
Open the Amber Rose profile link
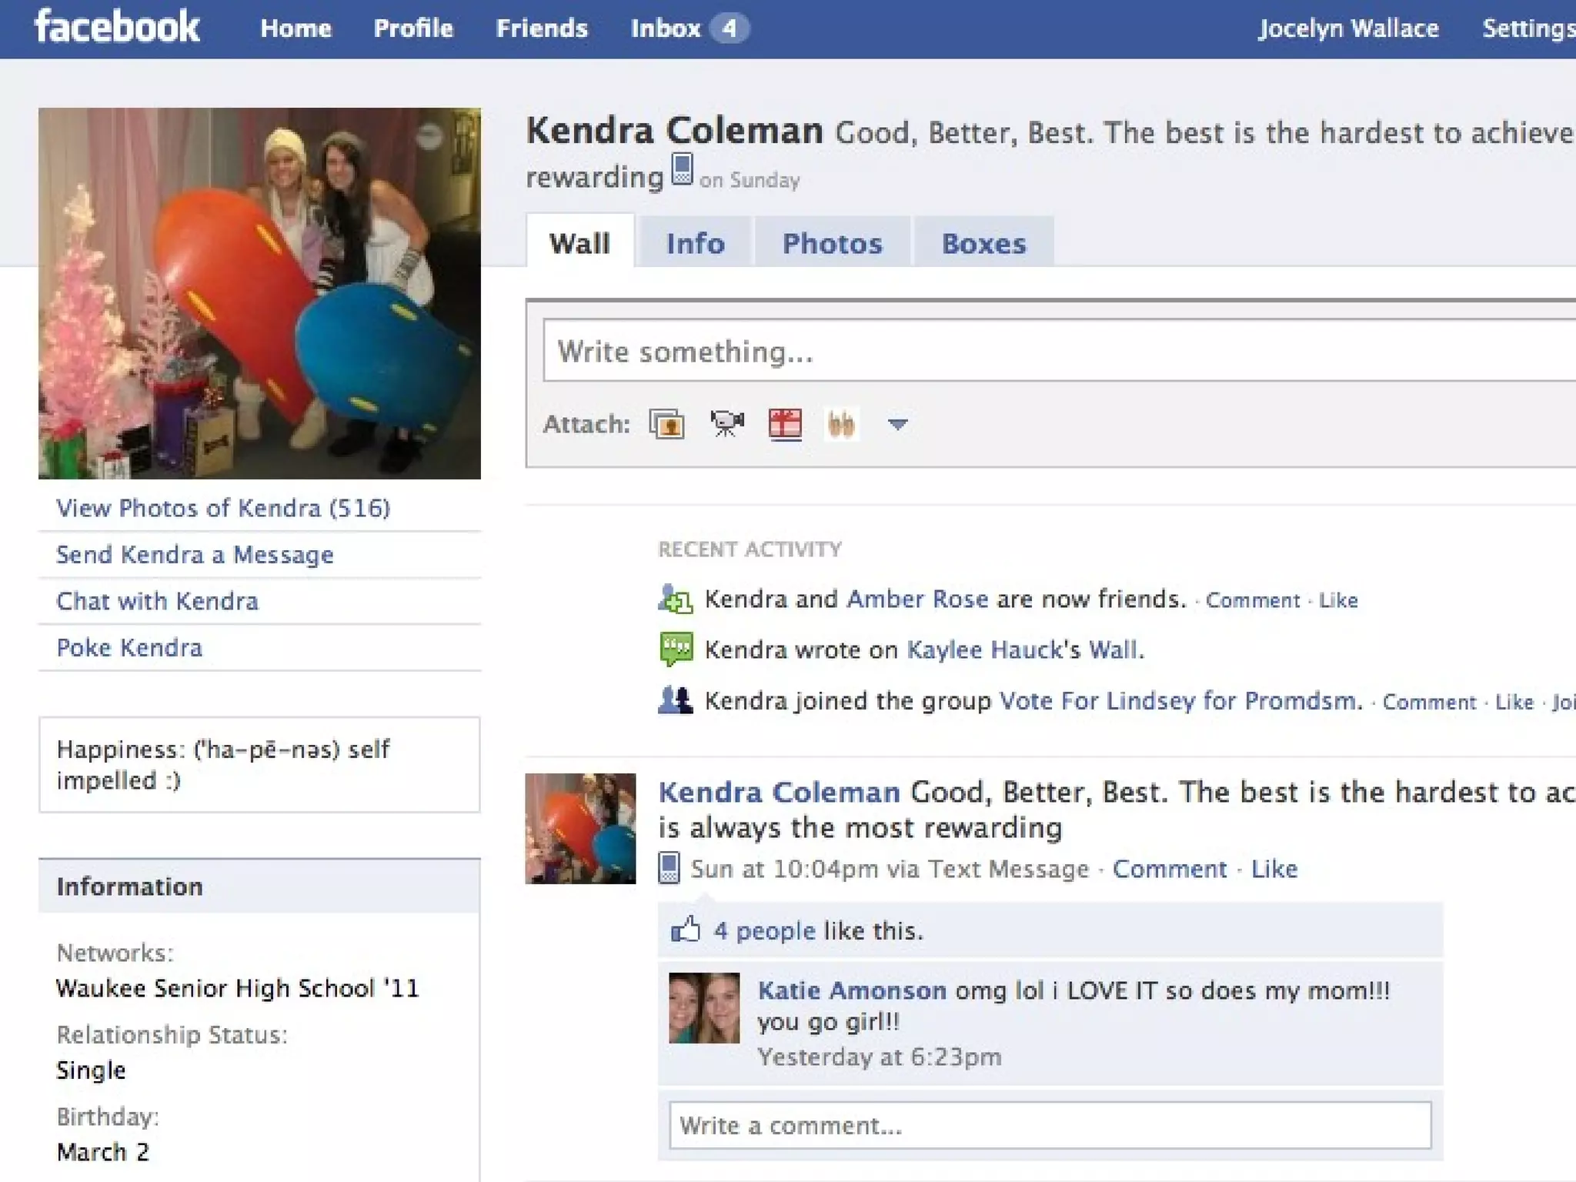(917, 599)
